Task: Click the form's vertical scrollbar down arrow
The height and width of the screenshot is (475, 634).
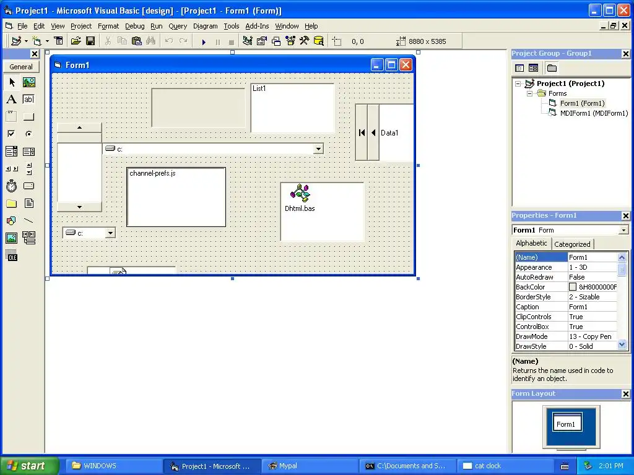Action: click(79, 207)
